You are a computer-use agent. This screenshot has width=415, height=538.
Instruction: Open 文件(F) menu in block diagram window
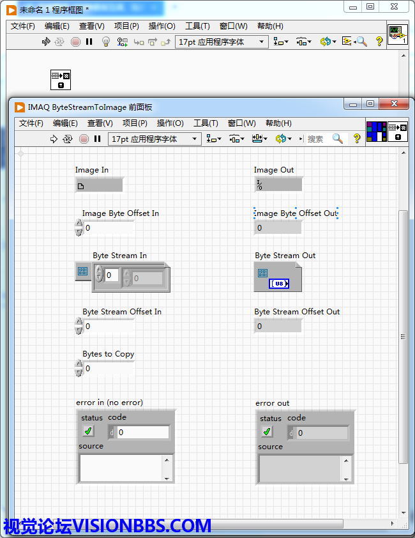23,26
